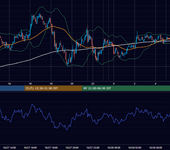Click the 10/28 04:00 date label
Image resolution: width=170 pixels, height=150 pixels.
[x=155, y=147]
